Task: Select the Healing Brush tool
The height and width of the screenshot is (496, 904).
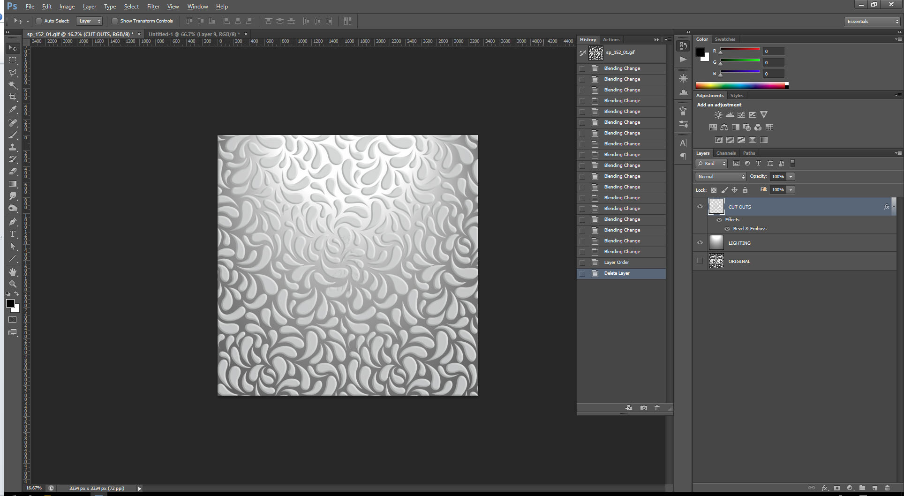Action: 13,123
